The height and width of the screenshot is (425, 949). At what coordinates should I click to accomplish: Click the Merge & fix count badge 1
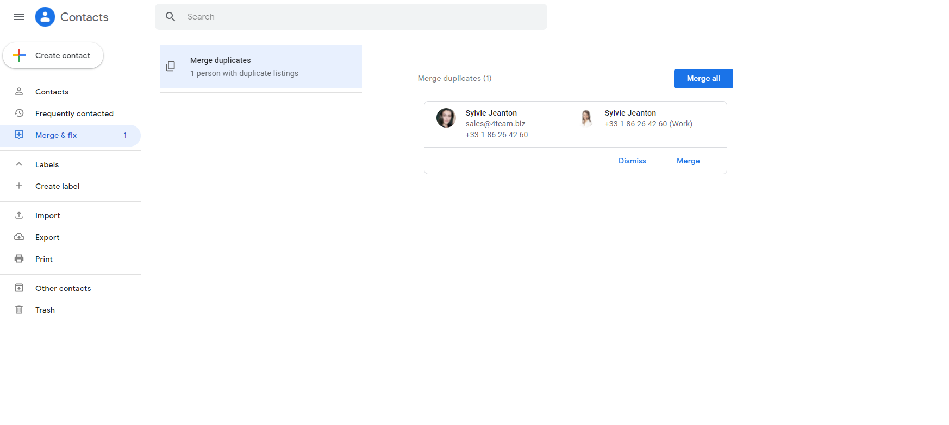[125, 135]
